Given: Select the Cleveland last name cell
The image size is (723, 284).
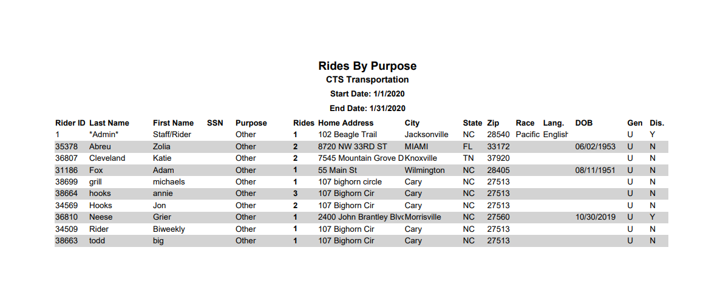Looking at the screenshot, I should (107, 158).
